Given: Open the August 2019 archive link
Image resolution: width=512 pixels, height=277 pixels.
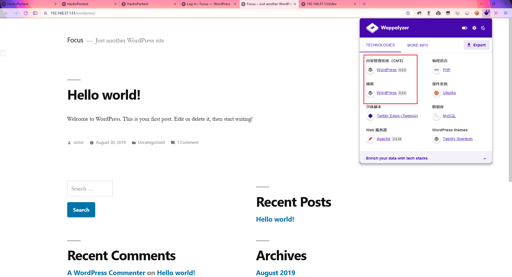Looking at the screenshot, I should pos(275,273).
